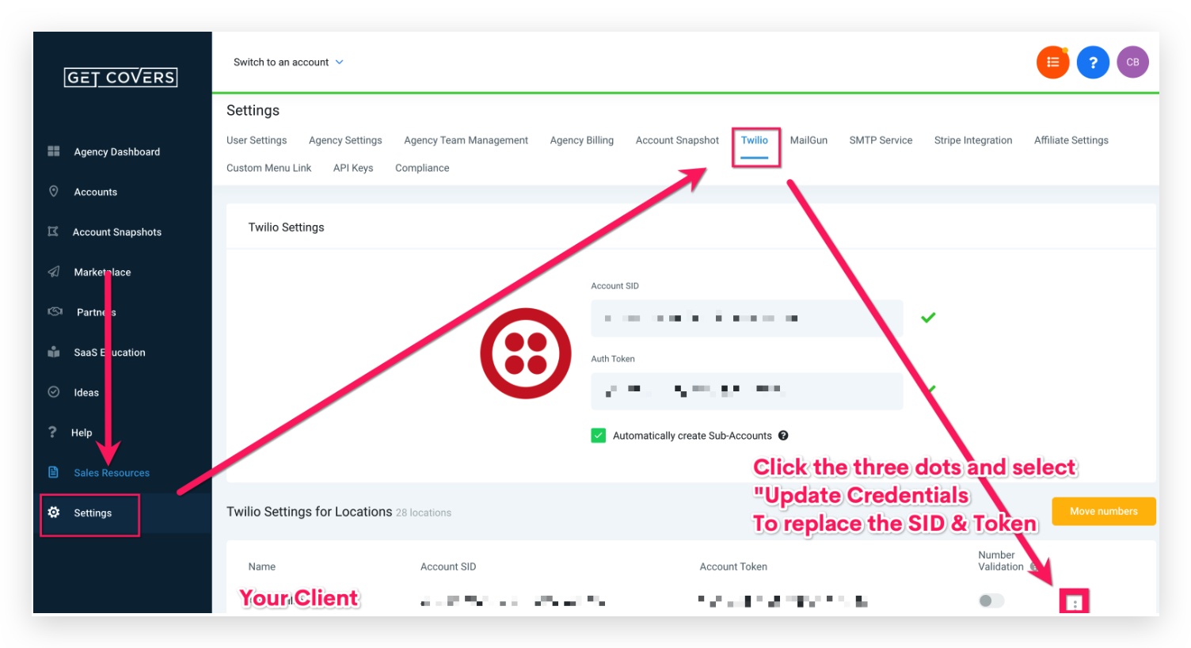Open the SMTP Service tab

(x=881, y=140)
